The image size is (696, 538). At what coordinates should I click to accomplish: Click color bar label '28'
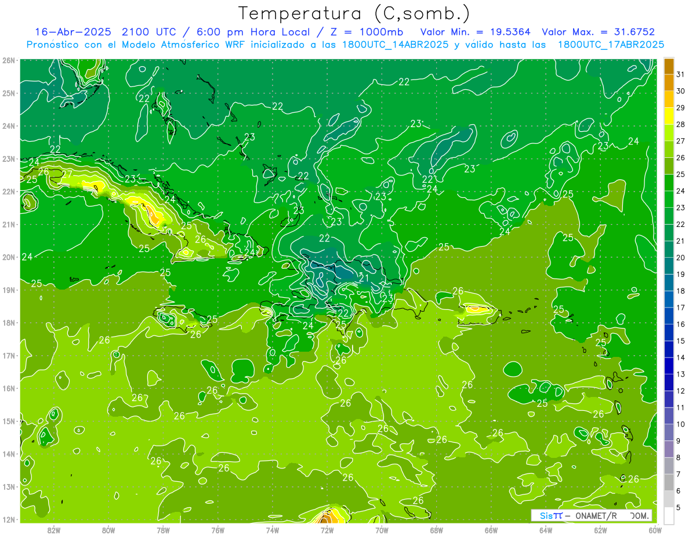tap(681, 124)
